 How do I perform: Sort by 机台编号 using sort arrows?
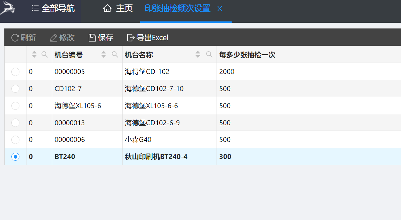coord(104,54)
